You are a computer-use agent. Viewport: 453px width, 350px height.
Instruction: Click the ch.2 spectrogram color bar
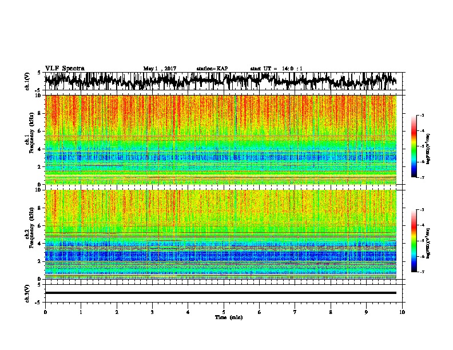(x=414, y=241)
